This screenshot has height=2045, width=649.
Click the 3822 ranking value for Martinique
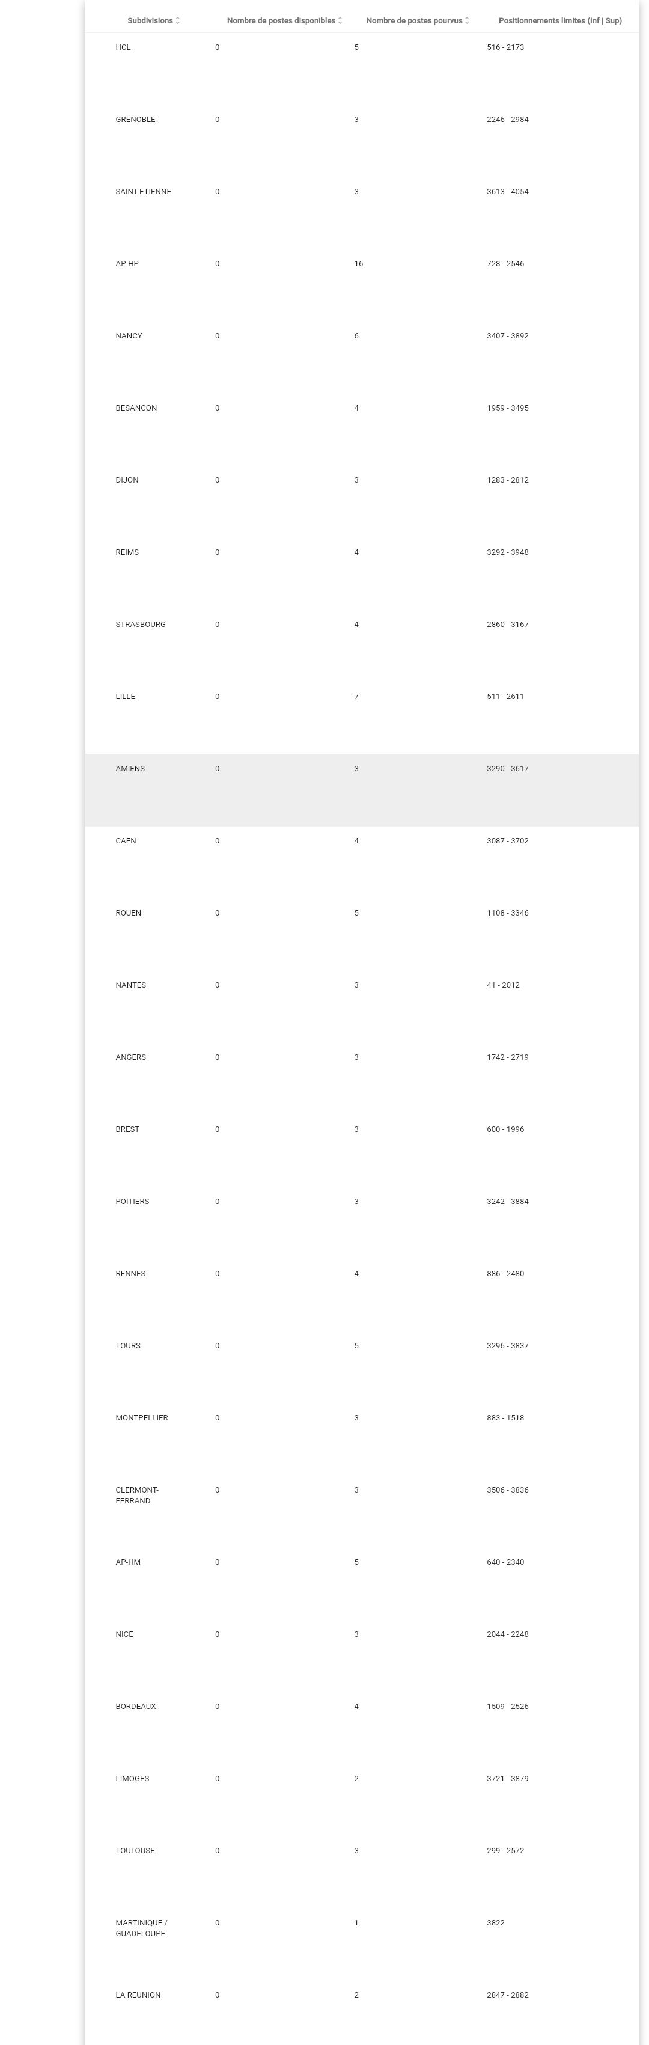[x=495, y=1923]
